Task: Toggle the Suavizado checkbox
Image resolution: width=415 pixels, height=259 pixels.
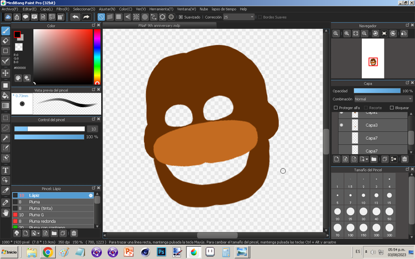Action: pos(180,17)
